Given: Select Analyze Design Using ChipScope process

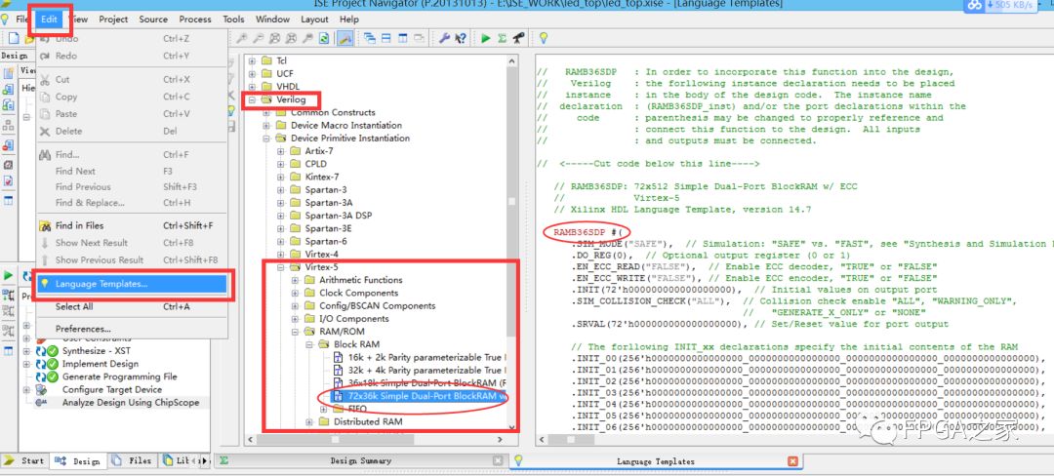Looking at the screenshot, I should pos(131,403).
